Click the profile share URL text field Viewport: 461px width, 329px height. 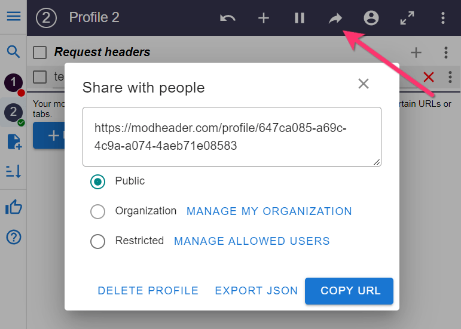tap(231, 136)
